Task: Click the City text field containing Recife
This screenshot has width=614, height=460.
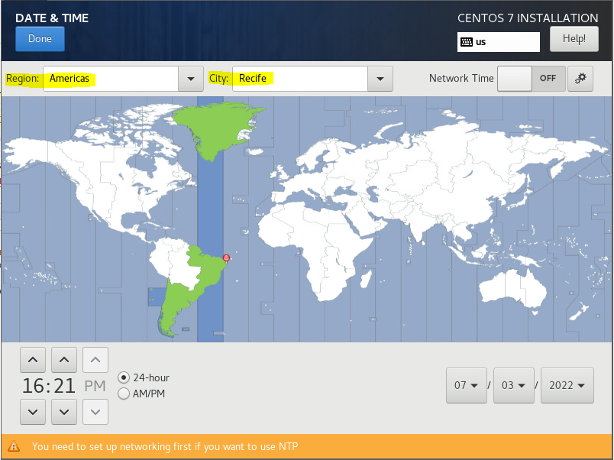Action: (x=299, y=79)
